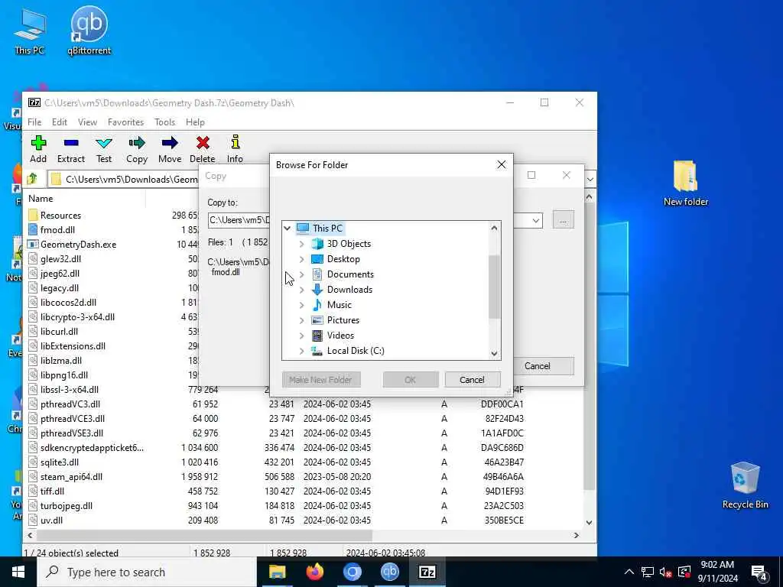Select the Resources folder in file list
This screenshot has width=783, height=587.
coord(60,215)
